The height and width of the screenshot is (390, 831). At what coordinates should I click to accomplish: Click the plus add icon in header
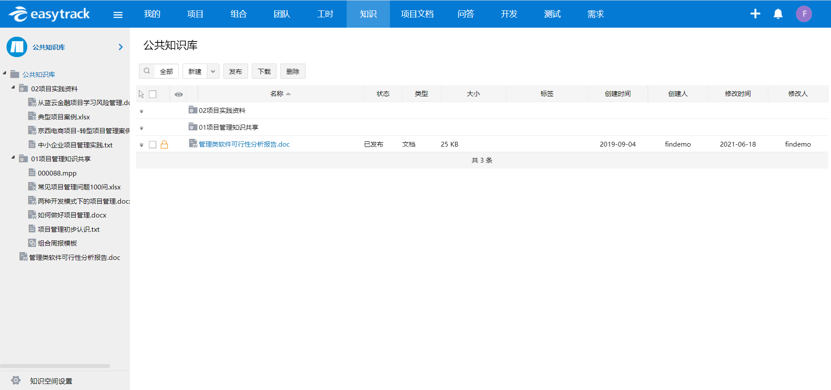[x=755, y=14]
